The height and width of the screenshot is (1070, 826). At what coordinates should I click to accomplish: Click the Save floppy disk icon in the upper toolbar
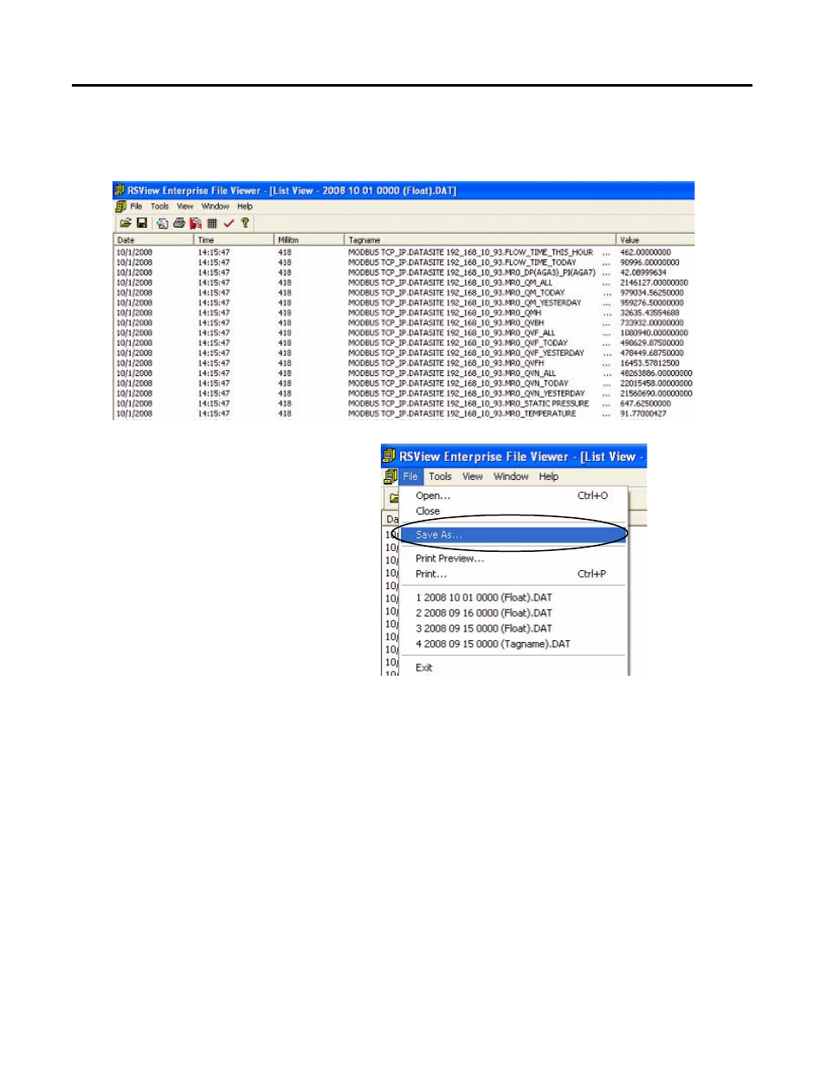(x=142, y=224)
